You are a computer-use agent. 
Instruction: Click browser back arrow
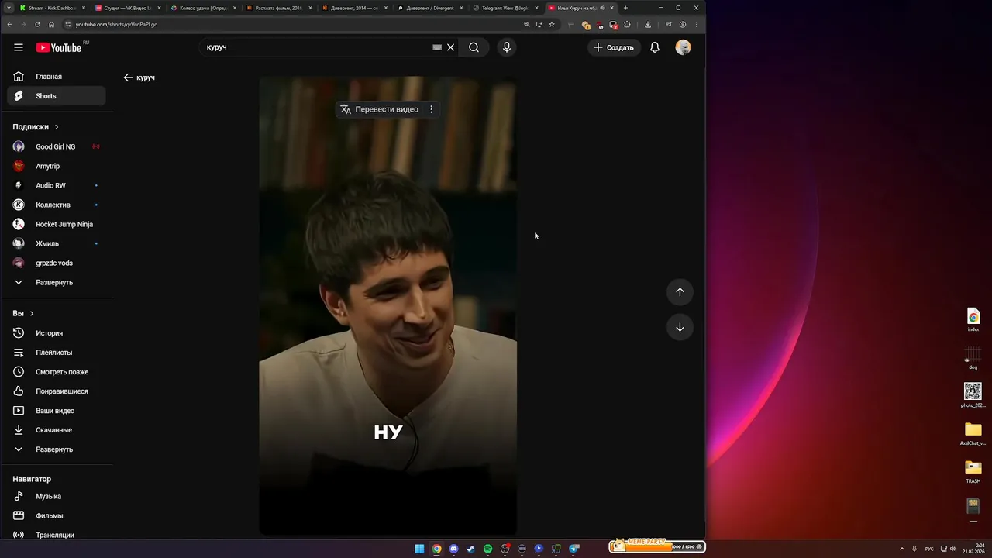pos(9,24)
